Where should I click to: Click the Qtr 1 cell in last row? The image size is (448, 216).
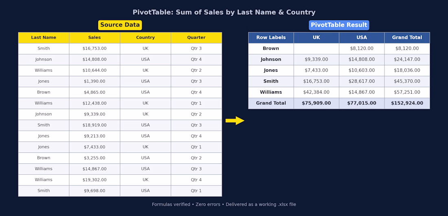pos(196,191)
